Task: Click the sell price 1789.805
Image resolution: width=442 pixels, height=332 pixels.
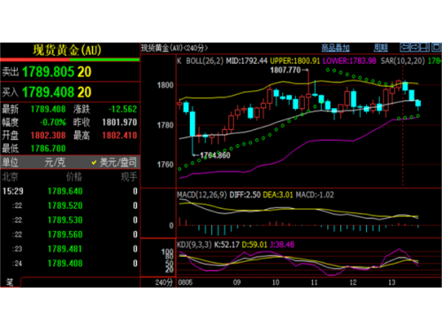Action: point(48,72)
